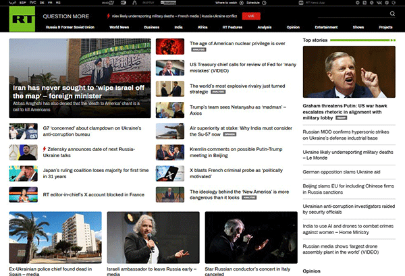Open the VK social media icon
Image resolution: width=405 pixels, height=276 pixels.
coord(379,3)
